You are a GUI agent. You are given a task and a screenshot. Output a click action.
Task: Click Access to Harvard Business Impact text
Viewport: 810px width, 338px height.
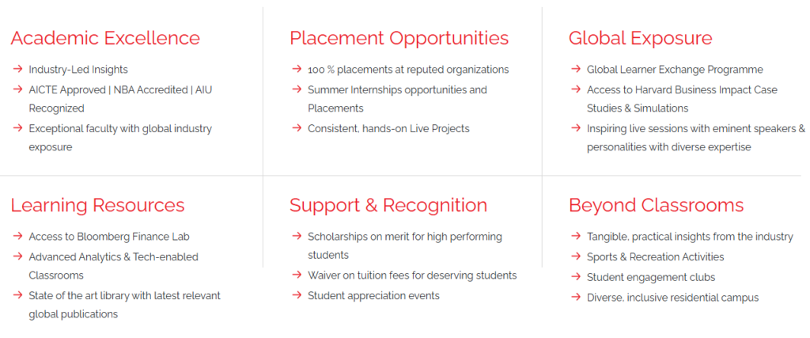[x=682, y=99]
